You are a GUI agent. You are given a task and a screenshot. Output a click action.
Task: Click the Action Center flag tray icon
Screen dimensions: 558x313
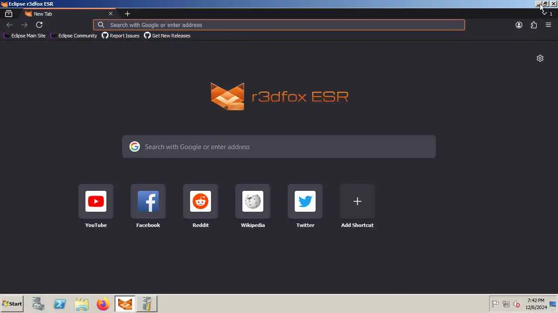tap(496, 304)
